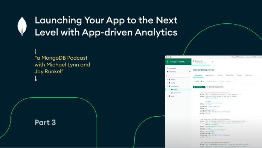This screenshot has height=148, width=262.
Task: Click the MongoDB leaf logo beside the title
Action: tap(22, 26)
